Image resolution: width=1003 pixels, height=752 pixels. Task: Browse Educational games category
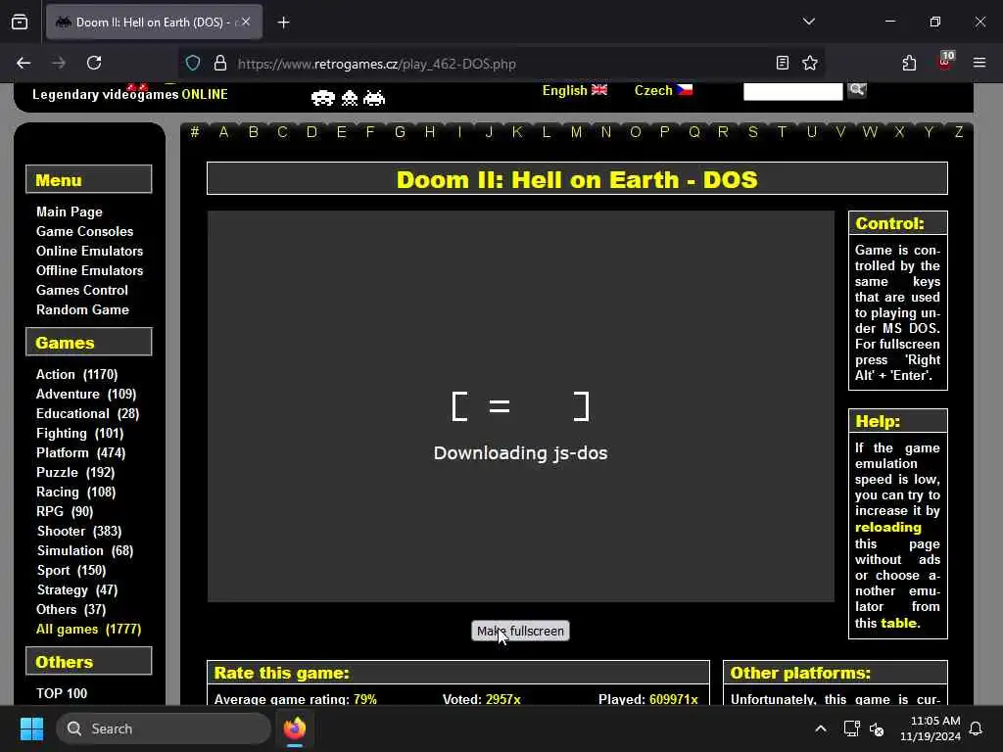[87, 414]
